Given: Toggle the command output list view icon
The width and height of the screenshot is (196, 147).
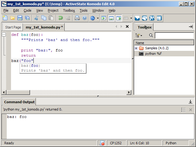Looking at the screenshot, I should 183,110.
